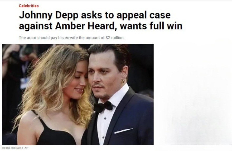Click the white dress shirt buttons

click(104, 128)
